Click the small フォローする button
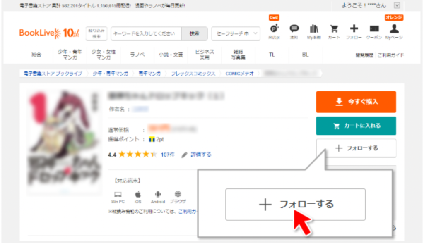Viewport: 424px width, 243px height. 356,148
